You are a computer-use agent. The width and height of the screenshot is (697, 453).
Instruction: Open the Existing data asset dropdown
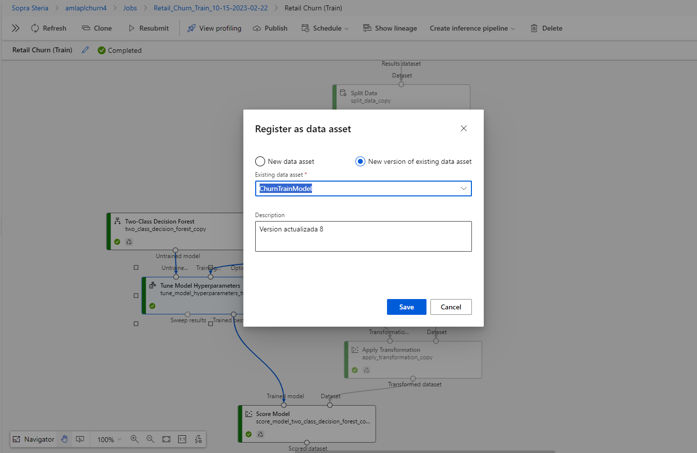tap(463, 188)
